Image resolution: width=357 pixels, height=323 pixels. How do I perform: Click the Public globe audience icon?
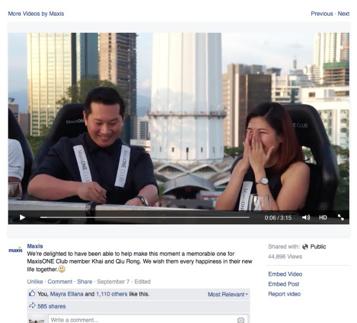[305, 247]
